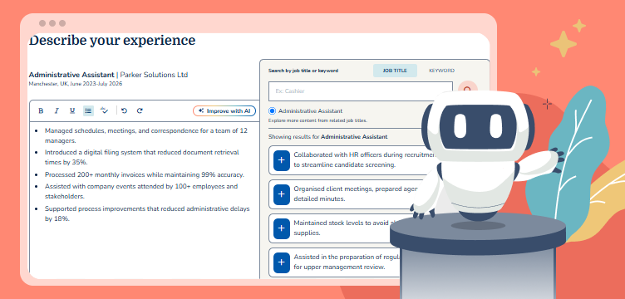Run the spell check icon
Screen dimensions: 625x299
(104, 110)
